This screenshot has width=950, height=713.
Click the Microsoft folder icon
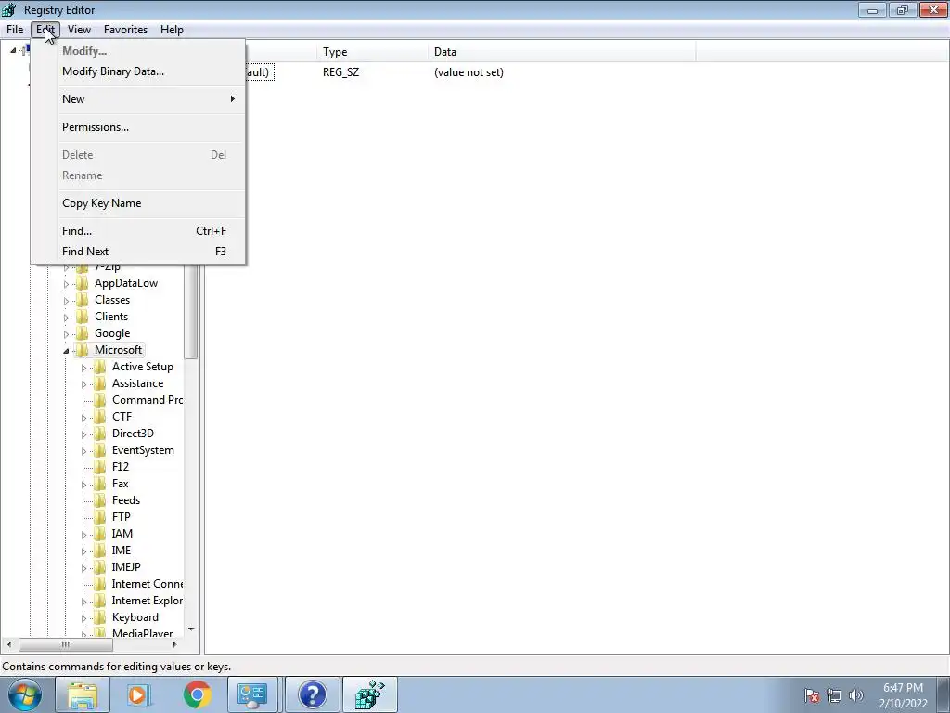pyautogui.click(x=82, y=350)
